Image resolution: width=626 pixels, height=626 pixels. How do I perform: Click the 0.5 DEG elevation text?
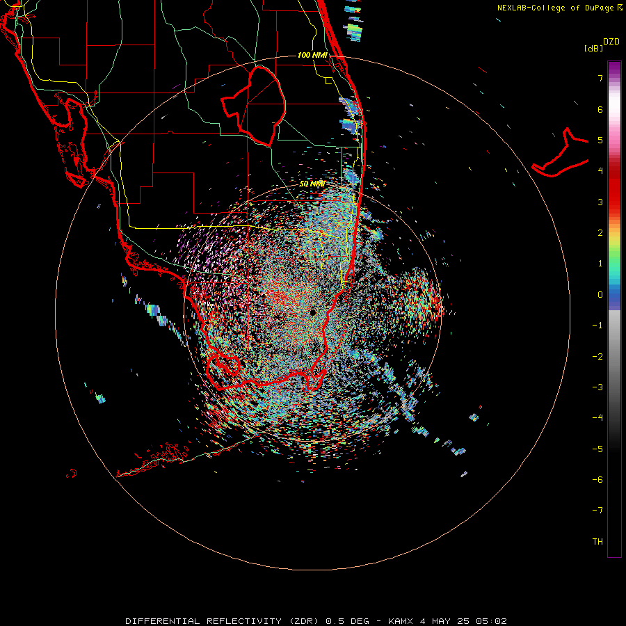coord(347,621)
